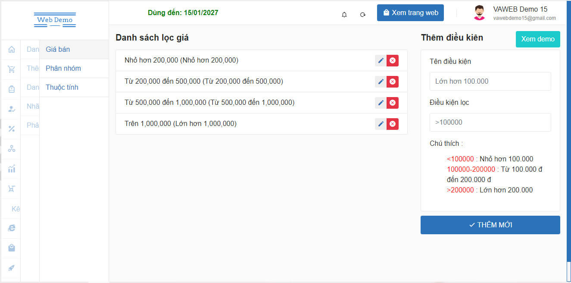Click the rocket icon in sidebar

coord(12,268)
